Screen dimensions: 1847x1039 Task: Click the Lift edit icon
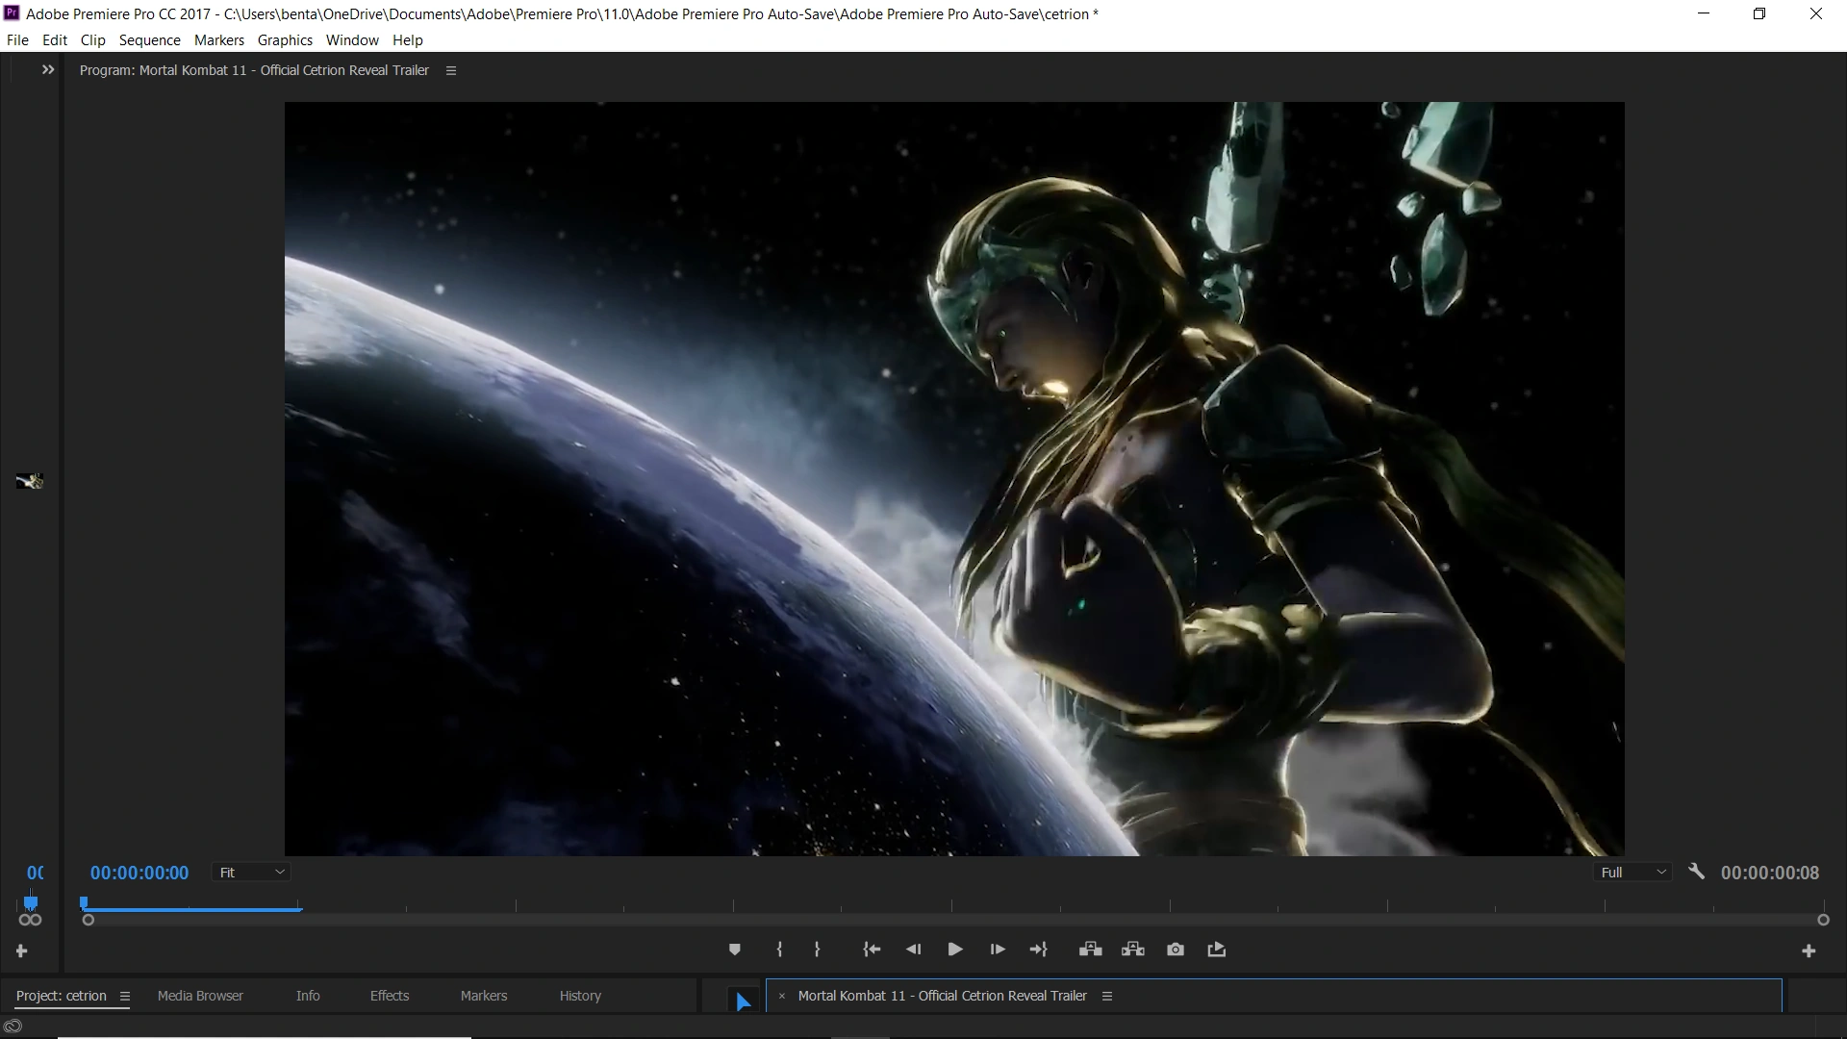pyautogui.click(x=1090, y=950)
